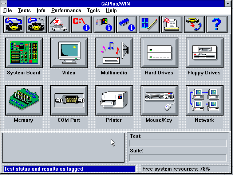Select the Network test icon
This screenshot has width=233, height=175.
205,100
